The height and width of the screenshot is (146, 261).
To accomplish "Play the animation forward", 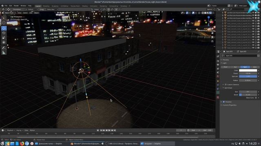I will [109, 131].
